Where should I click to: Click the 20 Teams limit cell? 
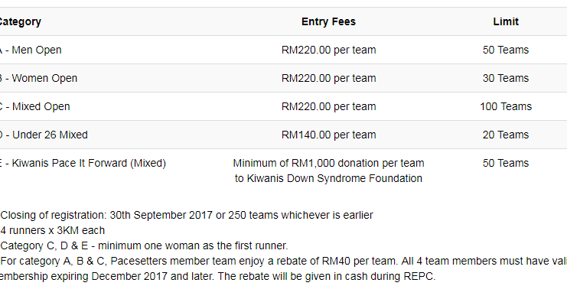tap(506, 135)
